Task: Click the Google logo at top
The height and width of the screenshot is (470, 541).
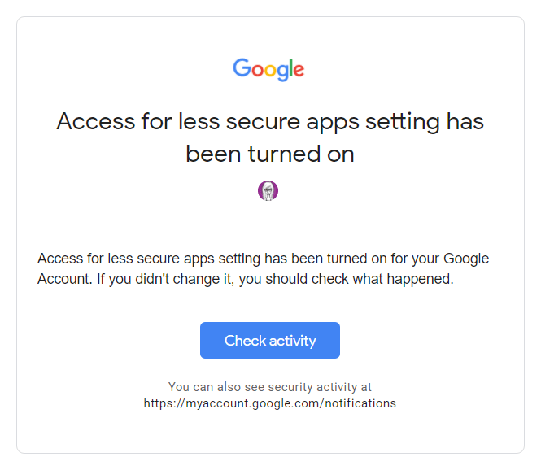Action: [268, 70]
